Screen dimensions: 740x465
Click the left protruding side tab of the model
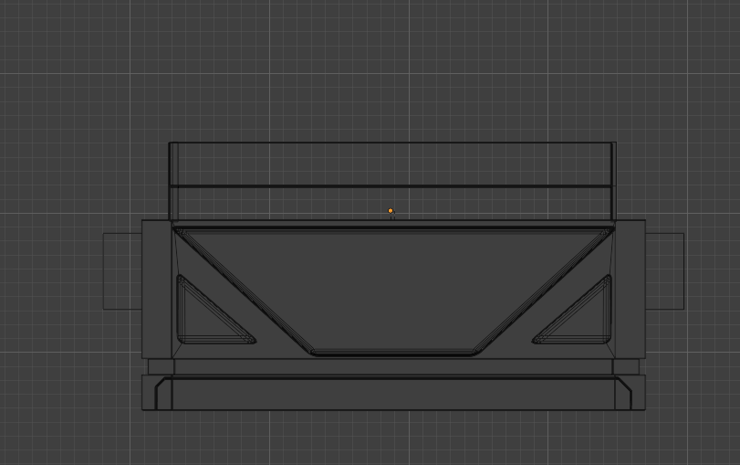[122, 271]
